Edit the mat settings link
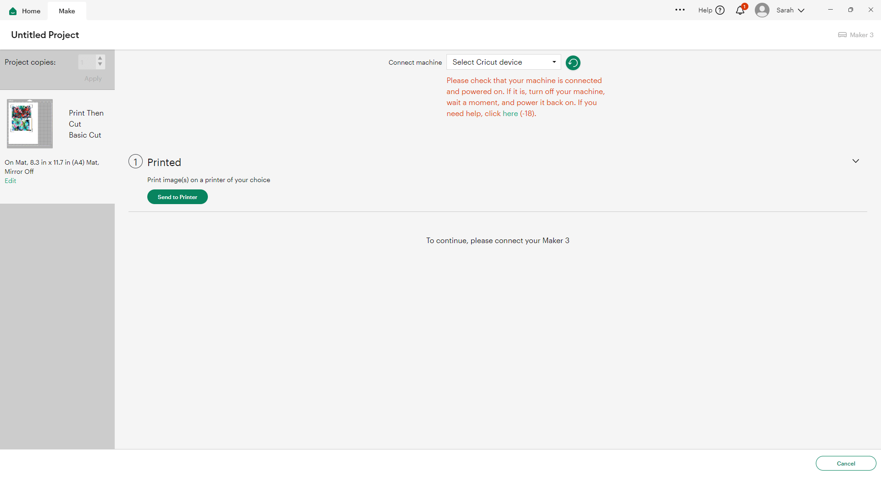Screen dimensions: 881x477 pyautogui.click(x=11, y=181)
